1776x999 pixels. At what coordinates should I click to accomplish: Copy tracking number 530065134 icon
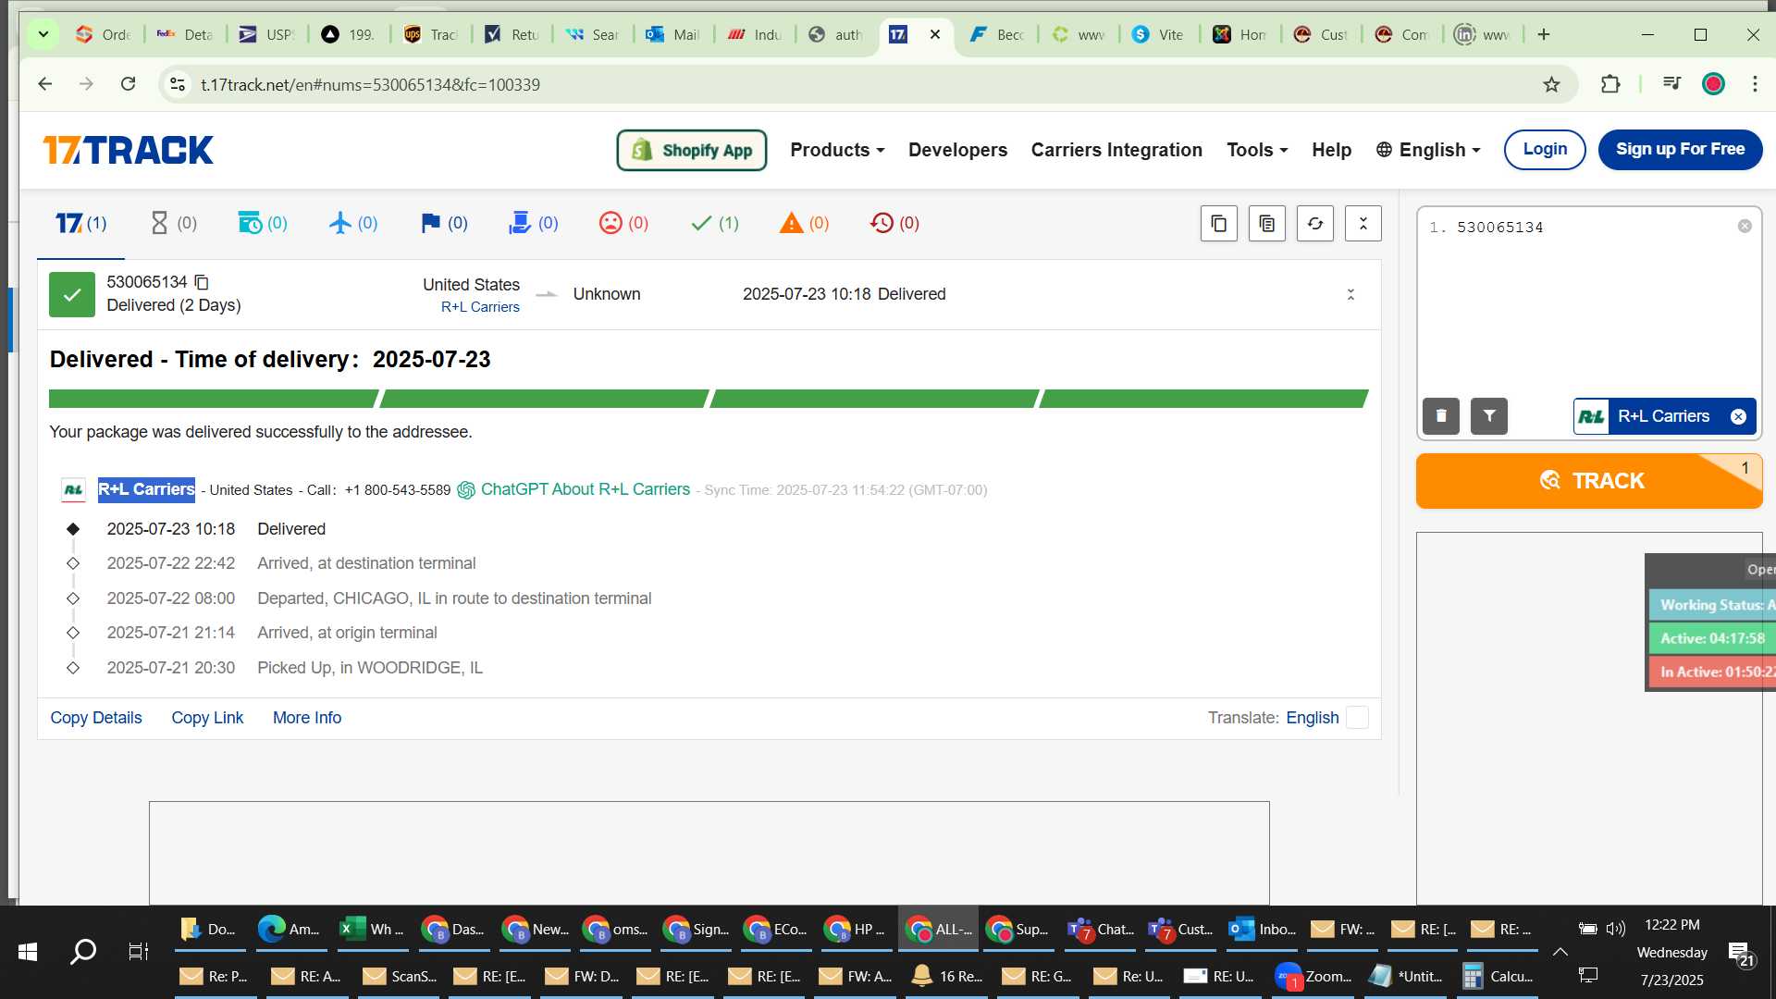click(x=202, y=282)
